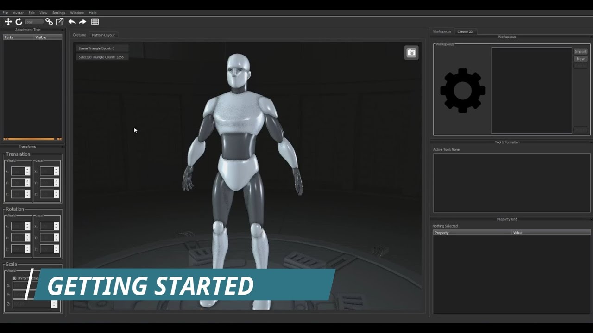Click the export arrow-box icon

tap(60, 22)
